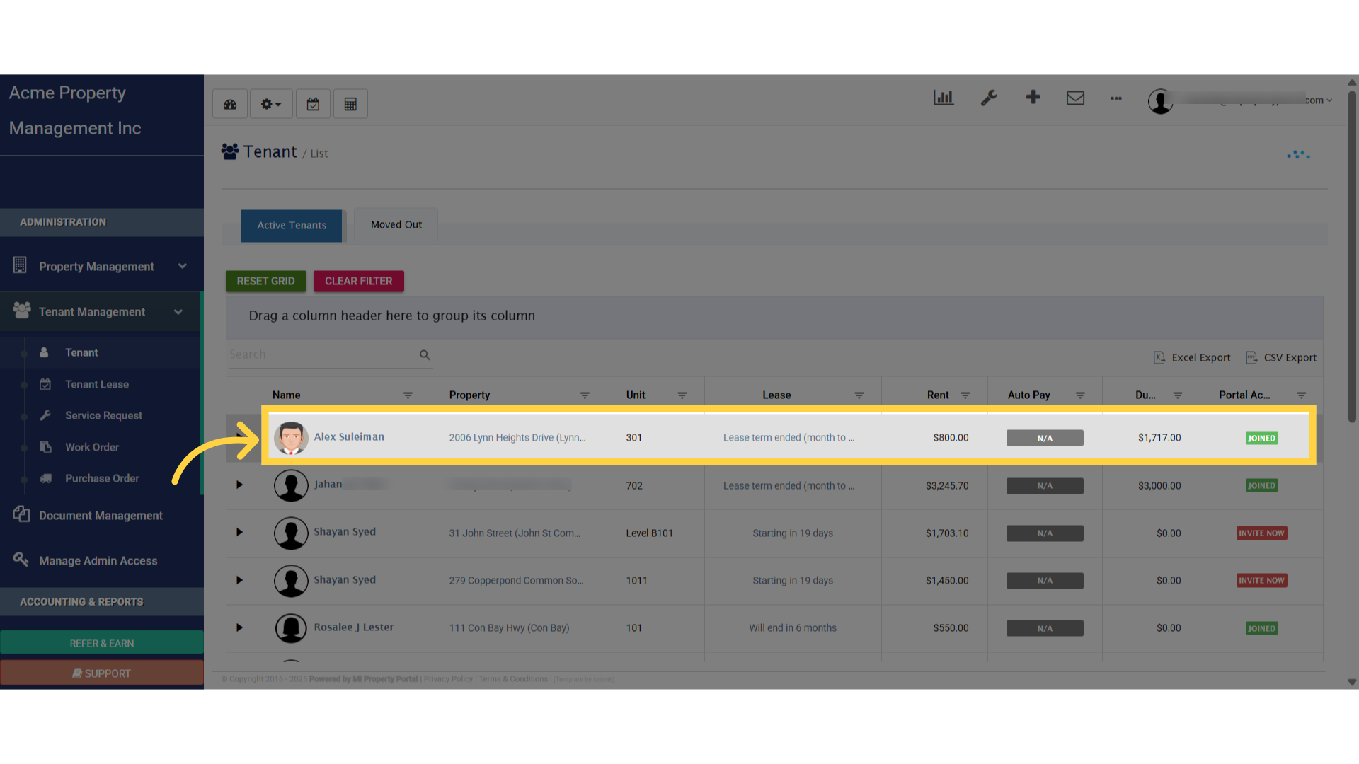Click the SUPPORT button

(x=102, y=673)
